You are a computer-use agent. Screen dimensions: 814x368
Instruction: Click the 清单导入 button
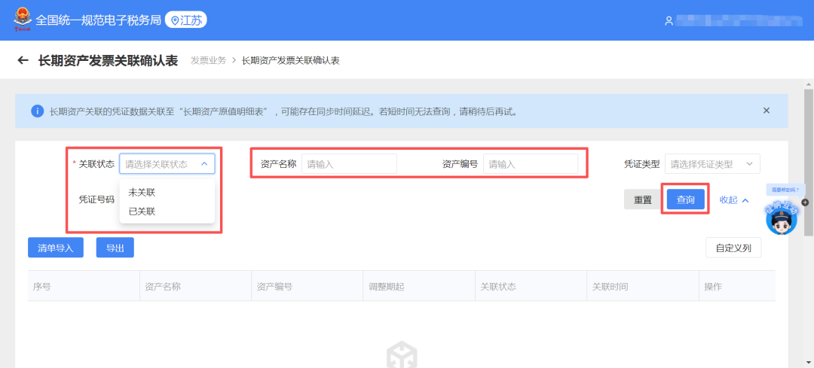[56, 248]
